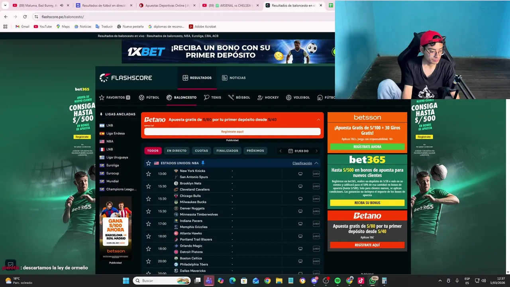The width and height of the screenshot is (510, 287).
Task: Show hidden system tray icons
Action: click(x=440, y=281)
